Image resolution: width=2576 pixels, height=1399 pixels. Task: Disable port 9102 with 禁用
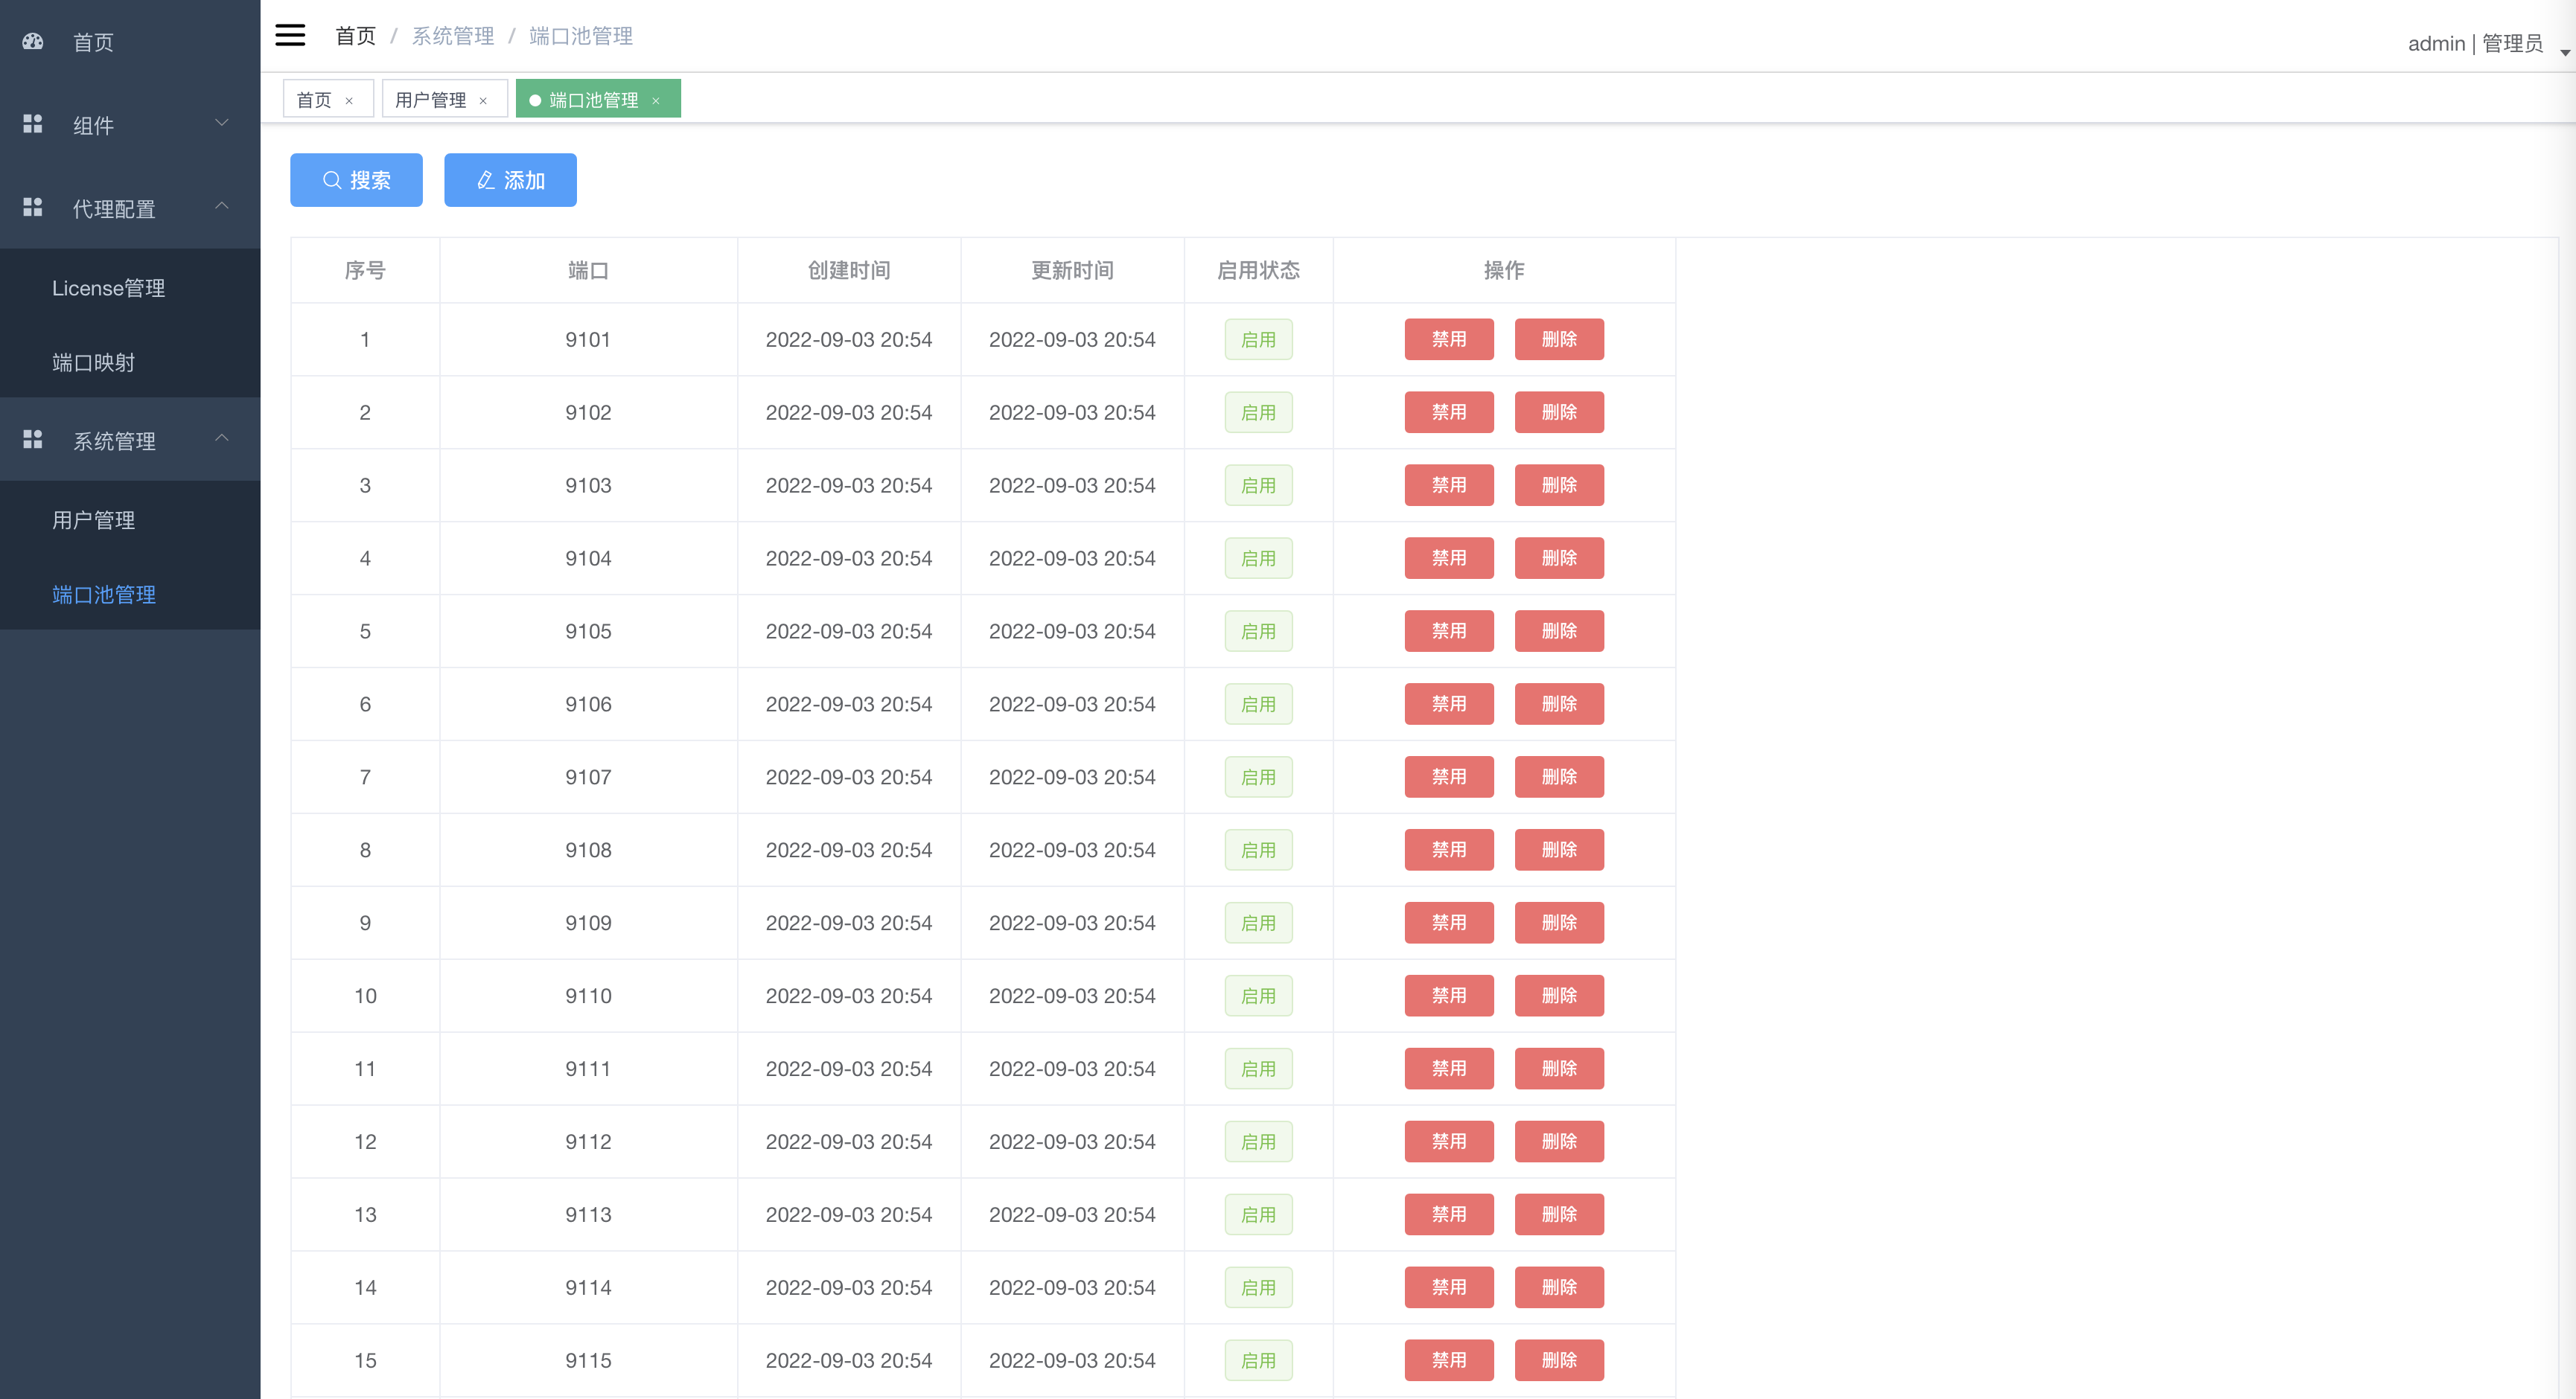[x=1449, y=412]
